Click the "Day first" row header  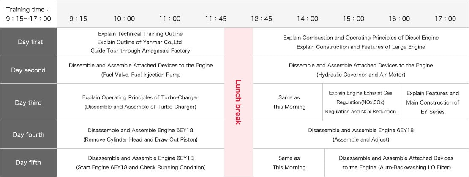pos(28,42)
